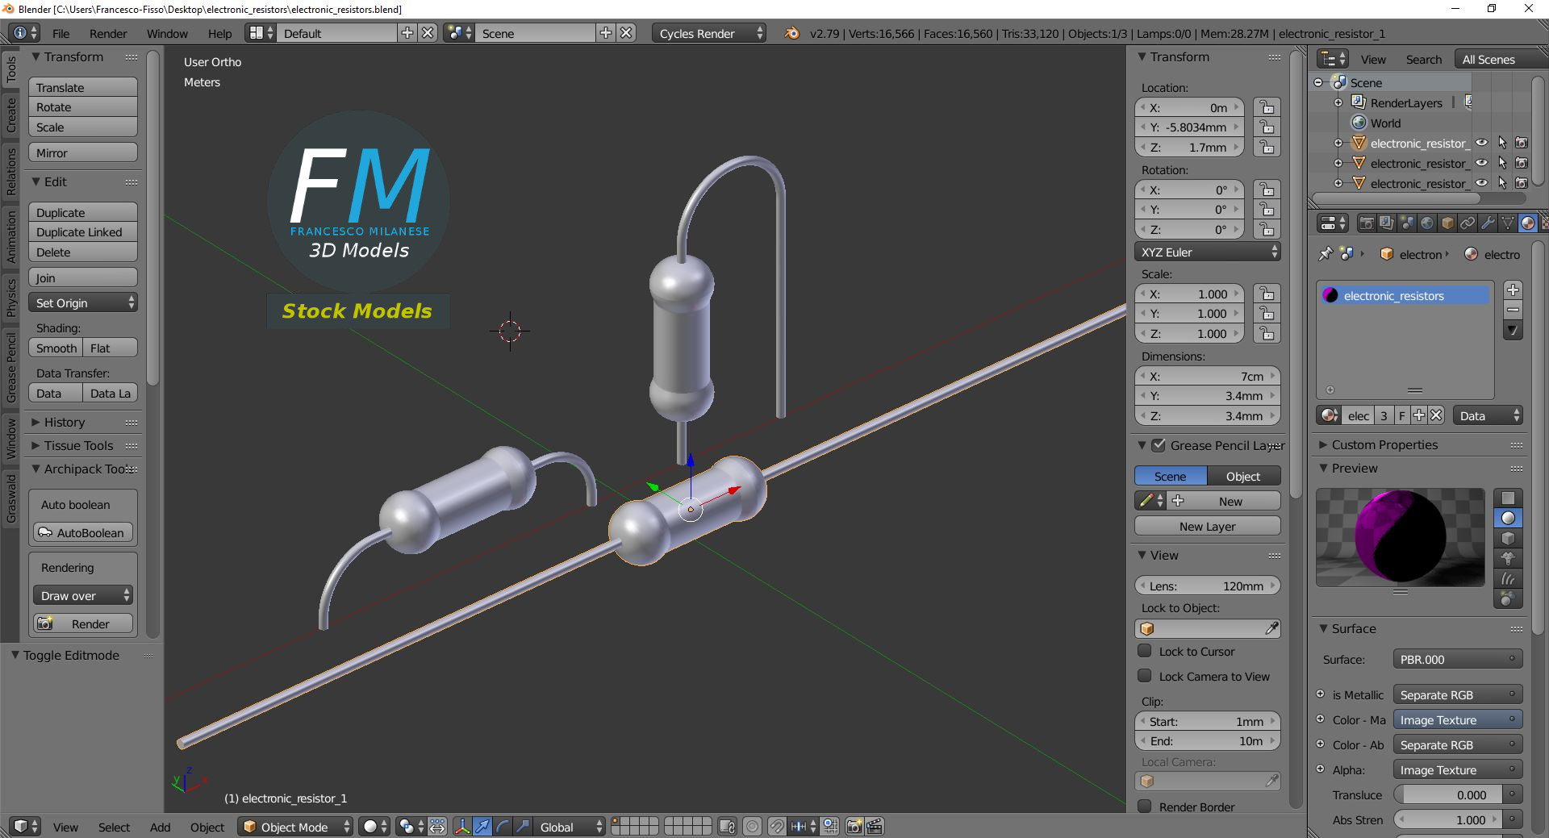Remove material slot minus icon
The width and height of the screenshot is (1549, 838).
[x=1513, y=310]
